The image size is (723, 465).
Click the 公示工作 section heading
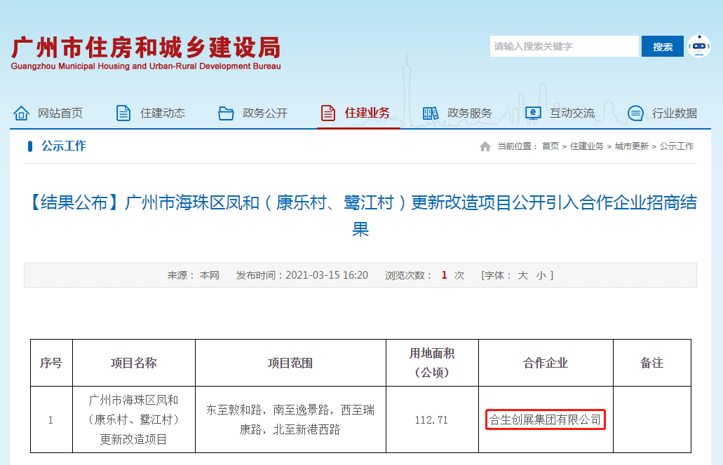(x=64, y=146)
